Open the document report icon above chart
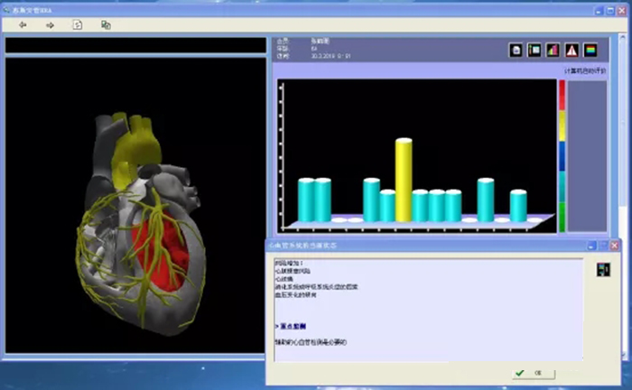This screenshot has width=632, height=390. pyautogui.click(x=516, y=50)
